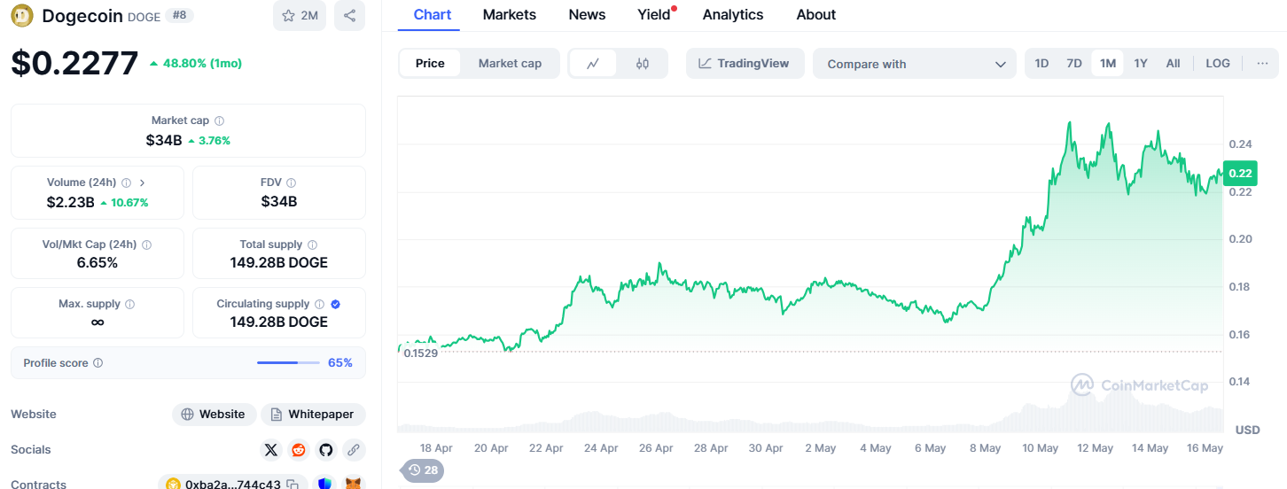Open TradingView chart view

point(745,64)
